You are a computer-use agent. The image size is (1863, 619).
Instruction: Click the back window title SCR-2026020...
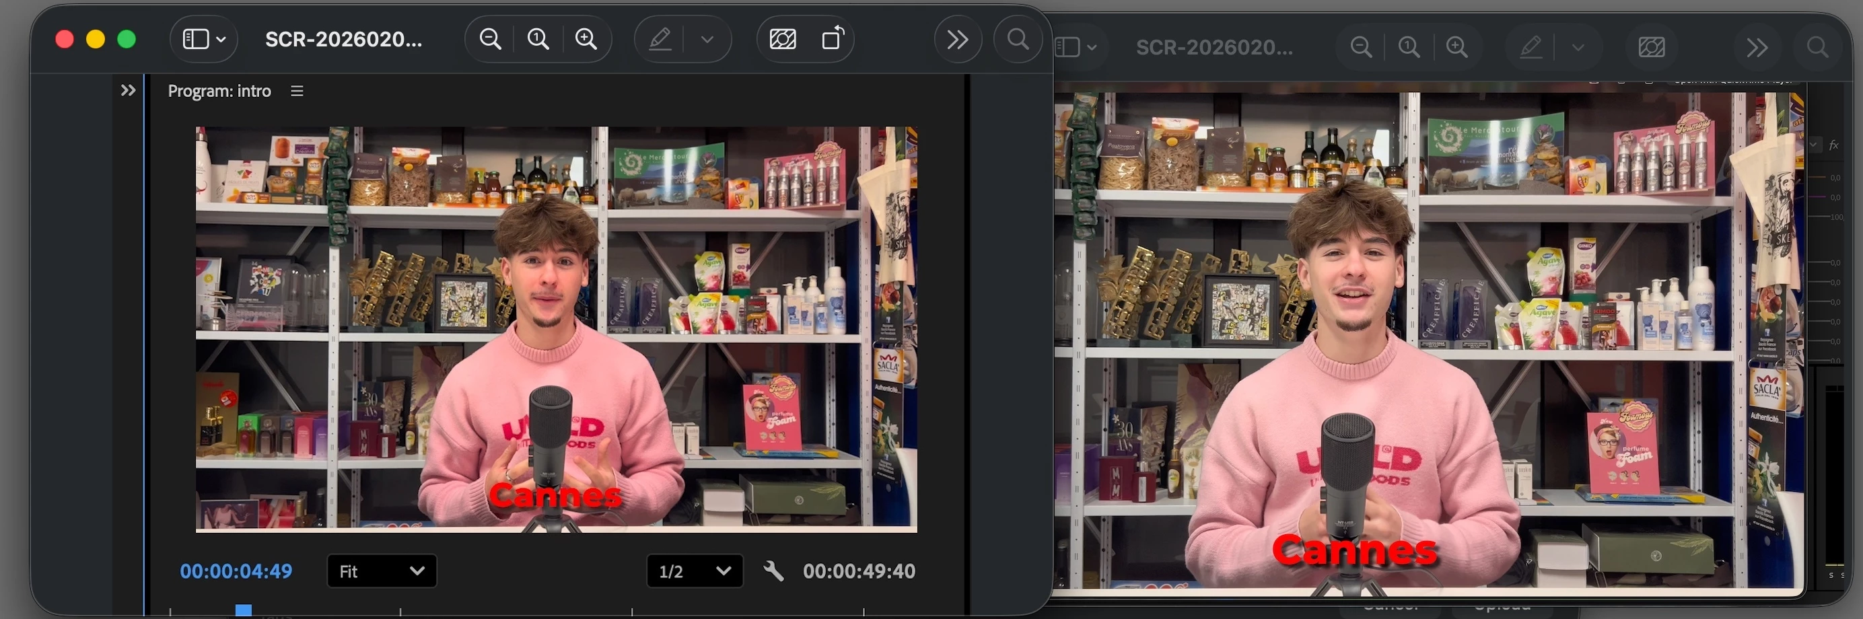1214,48
